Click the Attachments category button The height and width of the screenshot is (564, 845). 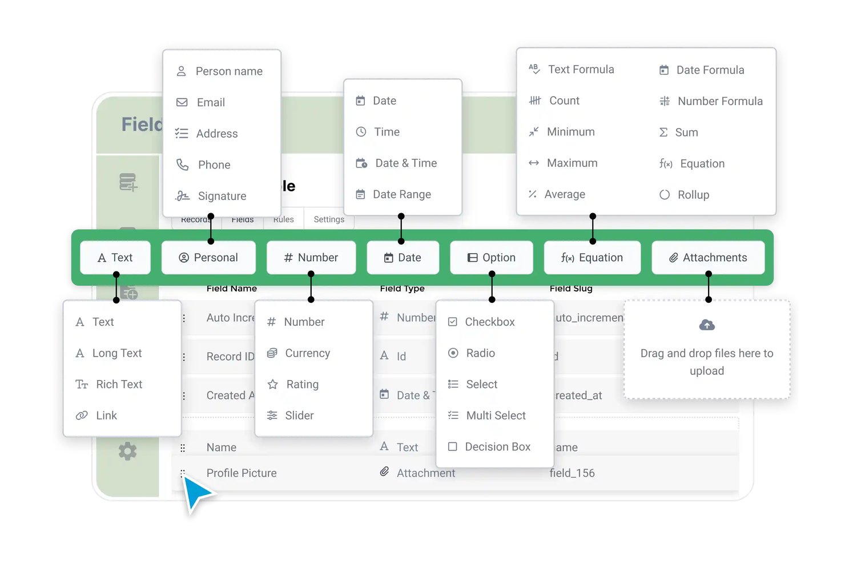click(x=708, y=258)
